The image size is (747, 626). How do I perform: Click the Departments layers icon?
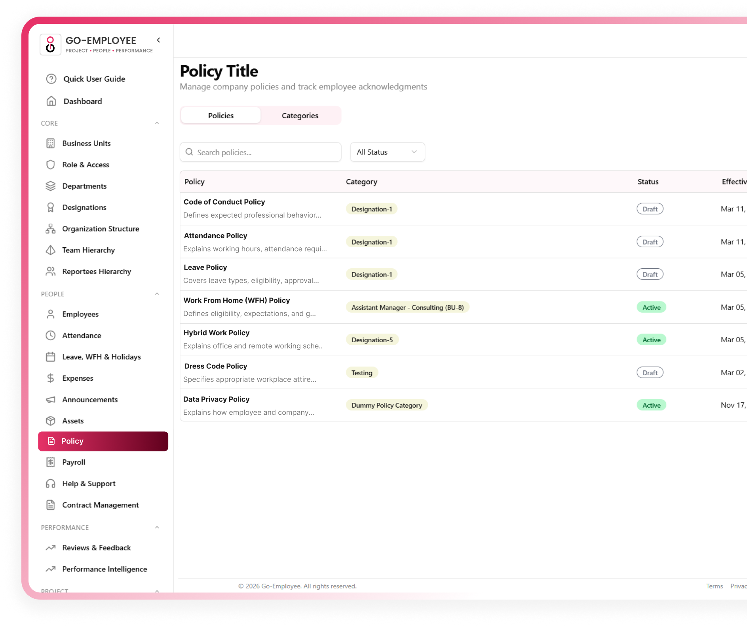(51, 186)
